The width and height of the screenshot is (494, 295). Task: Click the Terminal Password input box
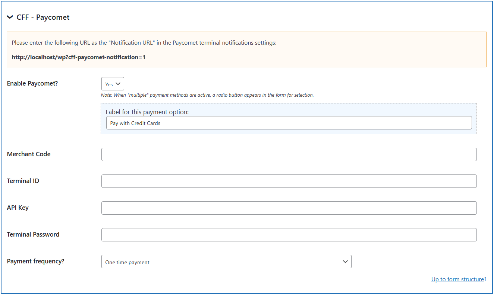click(x=289, y=235)
